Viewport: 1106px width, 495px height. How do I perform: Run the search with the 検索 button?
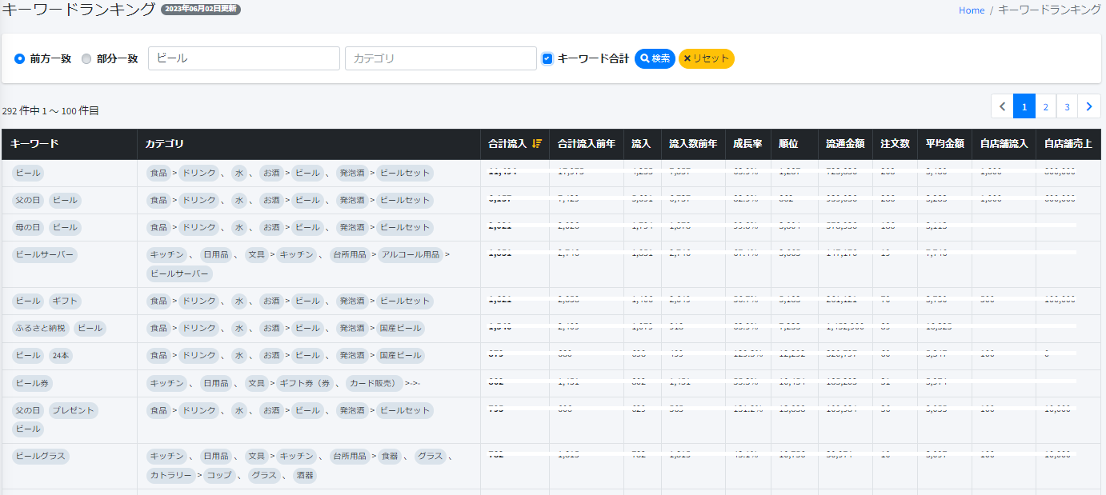(655, 58)
